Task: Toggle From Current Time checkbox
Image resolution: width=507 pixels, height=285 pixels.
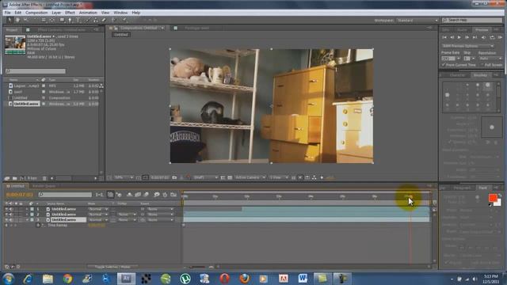Action: [444, 65]
